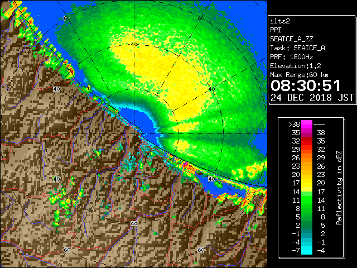Click the 60 km ring label at southwest

pyautogui.click(x=67, y=250)
